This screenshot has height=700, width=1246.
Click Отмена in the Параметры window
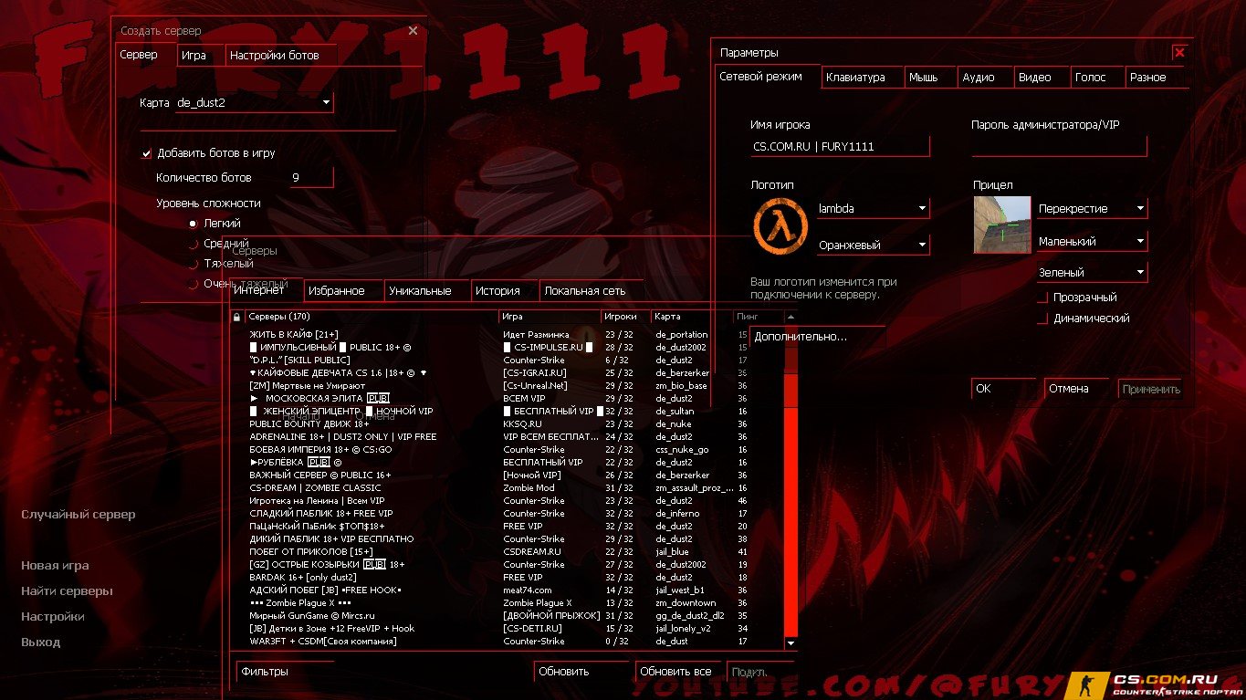[1077, 389]
